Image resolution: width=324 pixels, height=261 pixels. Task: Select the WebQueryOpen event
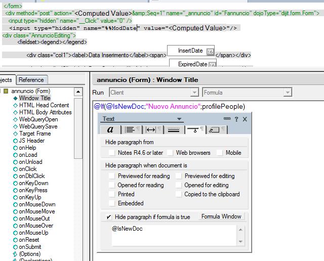click(x=38, y=119)
